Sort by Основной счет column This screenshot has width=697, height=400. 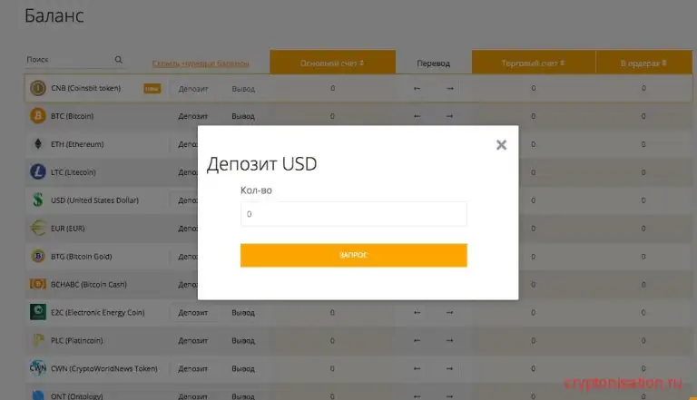(332, 63)
